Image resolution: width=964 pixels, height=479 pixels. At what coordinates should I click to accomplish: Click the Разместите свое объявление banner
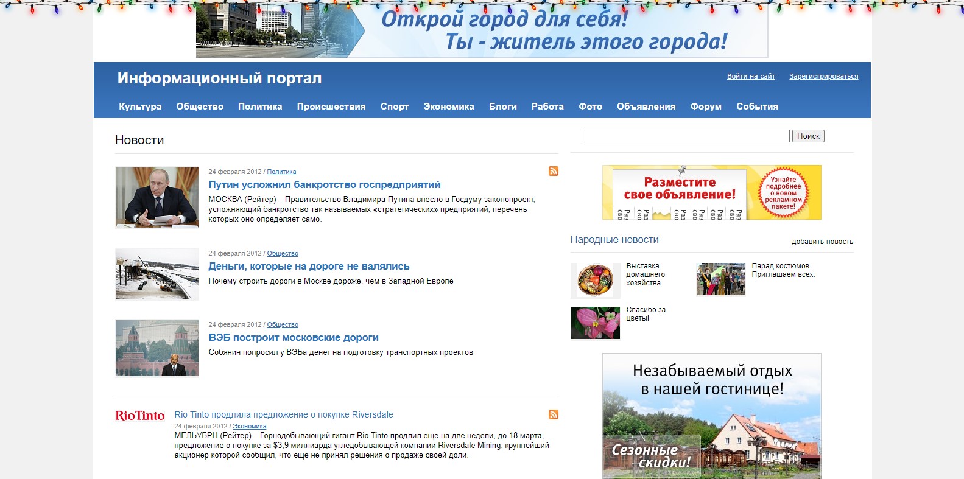[x=711, y=192]
